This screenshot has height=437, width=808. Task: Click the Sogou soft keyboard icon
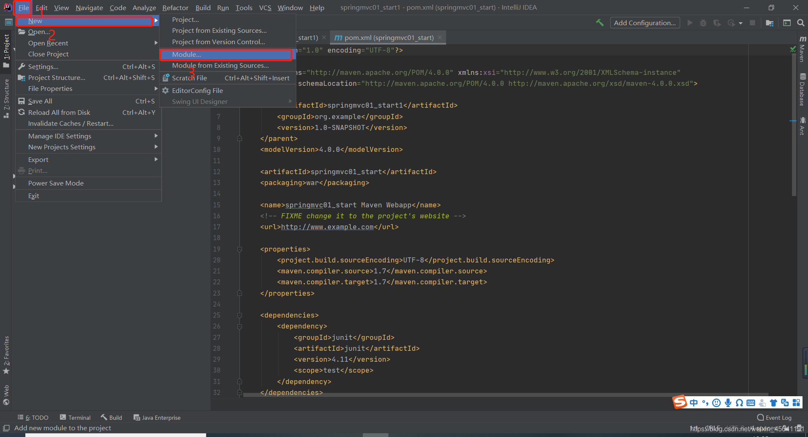point(751,403)
